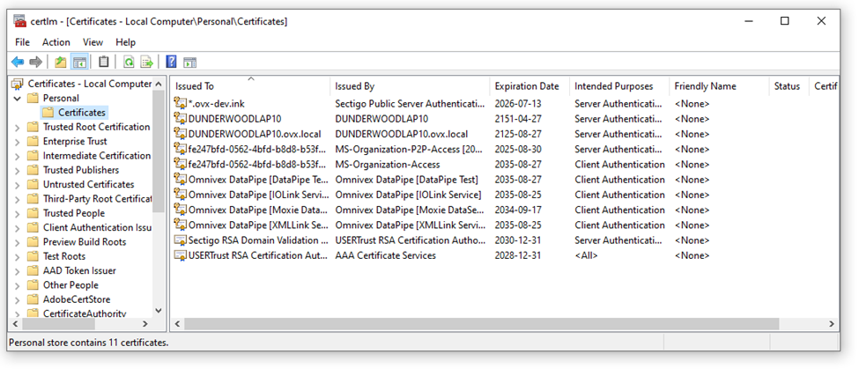Select the USERTrust RSA Certification Authority row
Screen dimensions: 859x369
tap(255, 255)
